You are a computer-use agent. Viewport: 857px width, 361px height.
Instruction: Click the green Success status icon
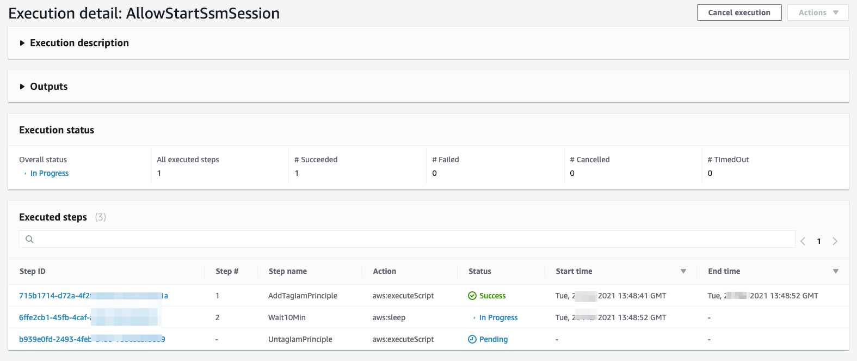point(472,296)
